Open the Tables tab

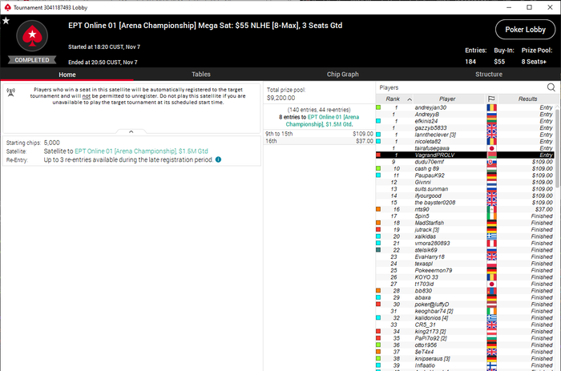pyautogui.click(x=200, y=74)
